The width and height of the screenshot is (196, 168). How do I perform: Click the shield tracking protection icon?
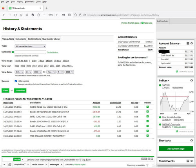coord(76,15)
